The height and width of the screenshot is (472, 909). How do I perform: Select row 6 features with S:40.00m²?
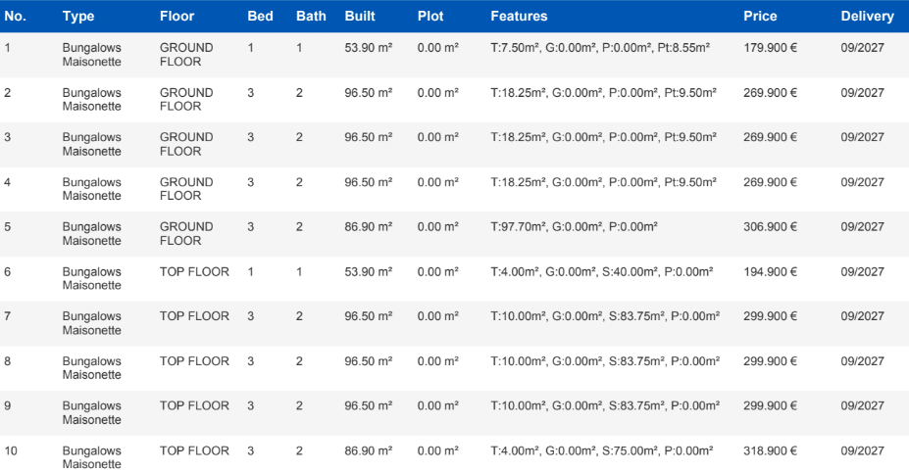tap(601, 272)
